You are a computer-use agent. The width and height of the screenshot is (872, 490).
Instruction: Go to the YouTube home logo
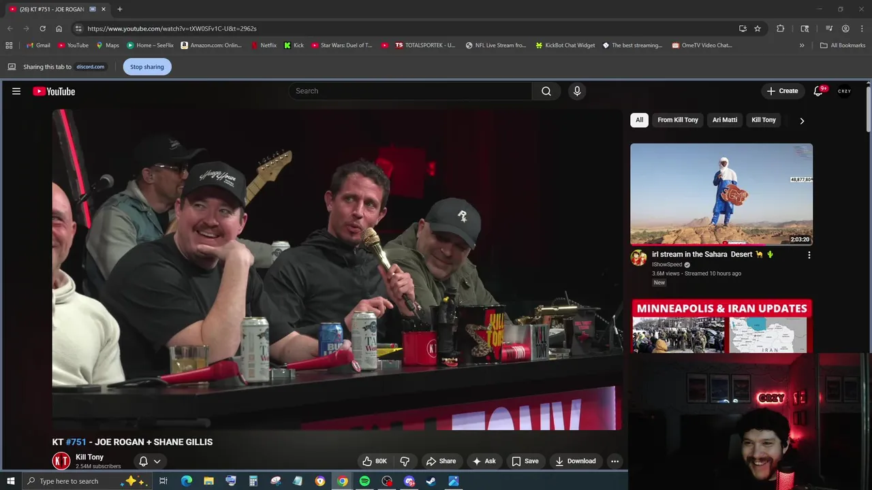pyautogui.click(x=54, y=91)
